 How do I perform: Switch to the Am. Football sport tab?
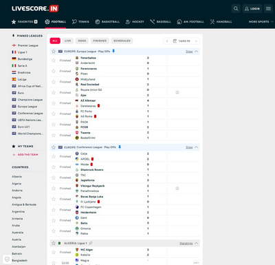[190, 21]
